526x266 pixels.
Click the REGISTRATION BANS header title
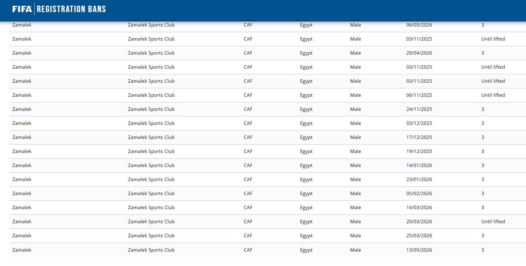coord(71,9)
